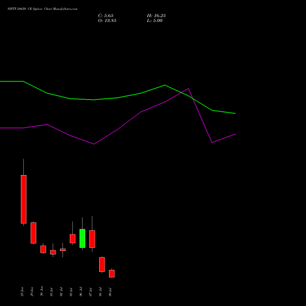Select the 08 Jul date label

pos(100,292)
